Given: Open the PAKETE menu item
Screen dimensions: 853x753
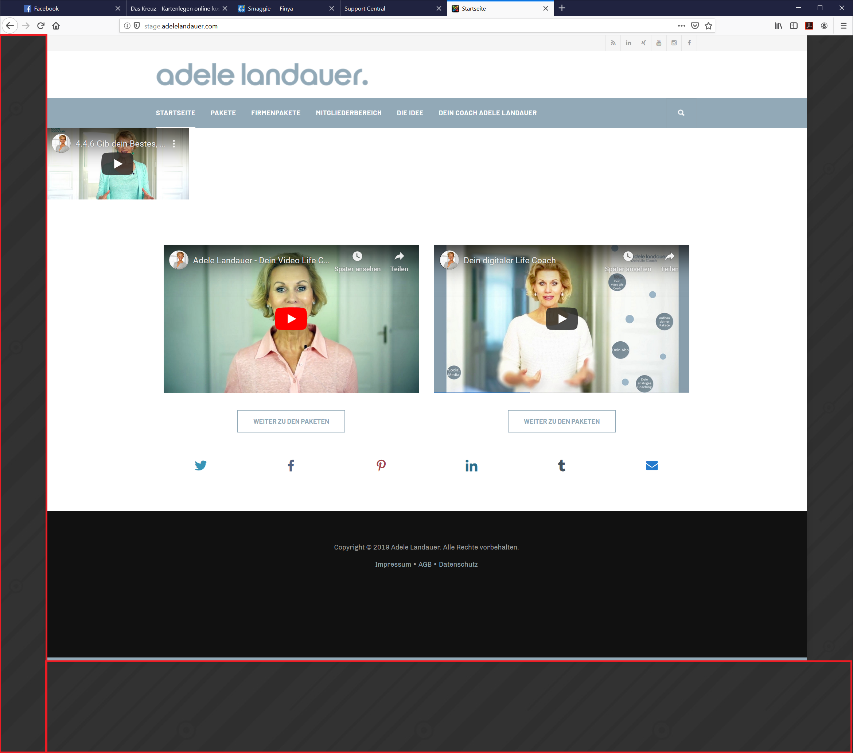Looking at the screenshot, I should pos(223,113).
